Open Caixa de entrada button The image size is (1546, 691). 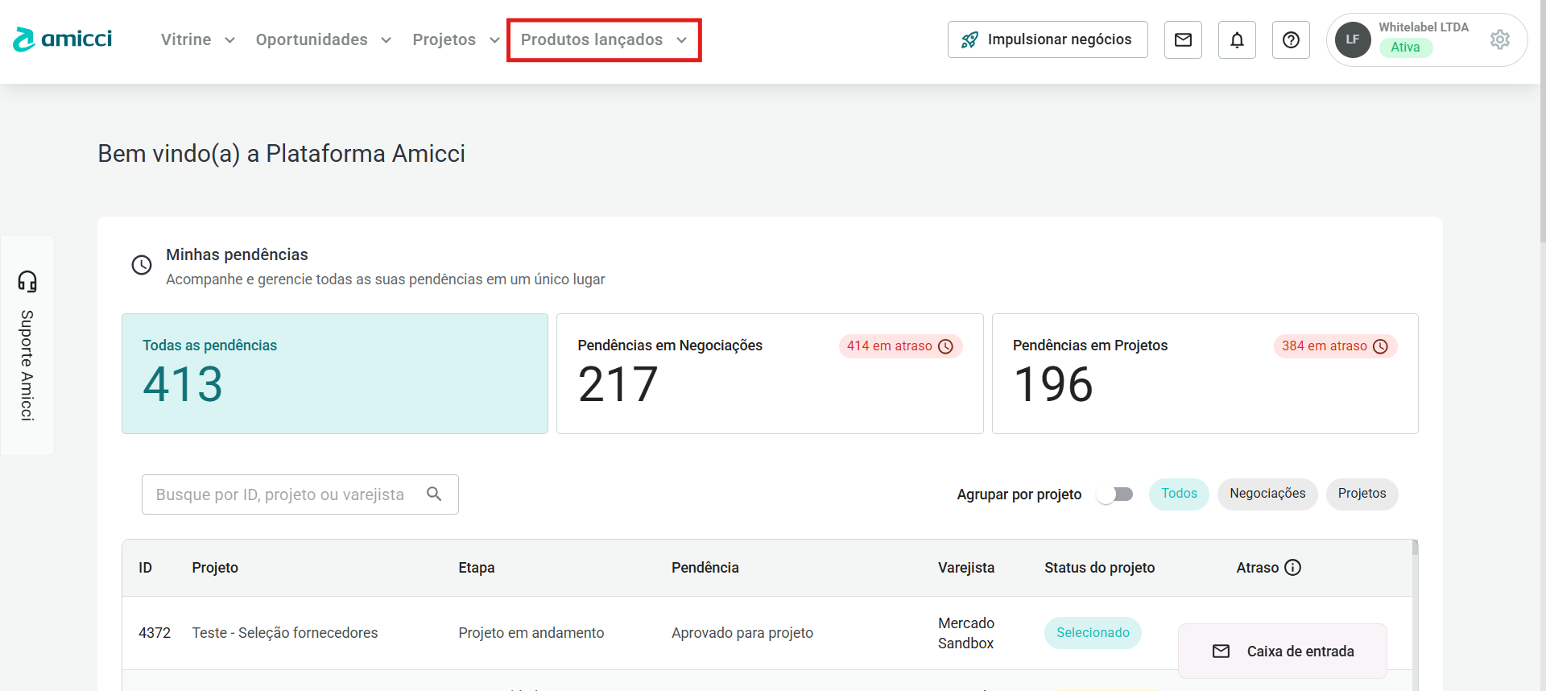1282,651
